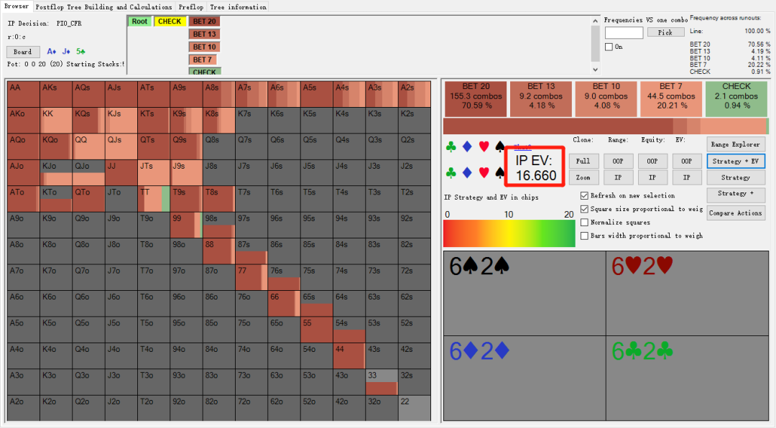Image resolution: width=776 pixels, height=428 pixels.
Task: Go to the Root node
Action: (x=139, y=22)
